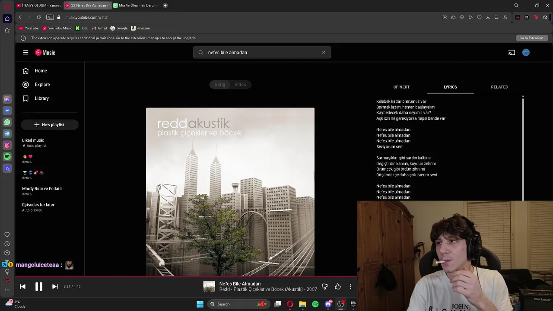Open the Gmail bookmark

pyautogui.click(x=99, y=28)
